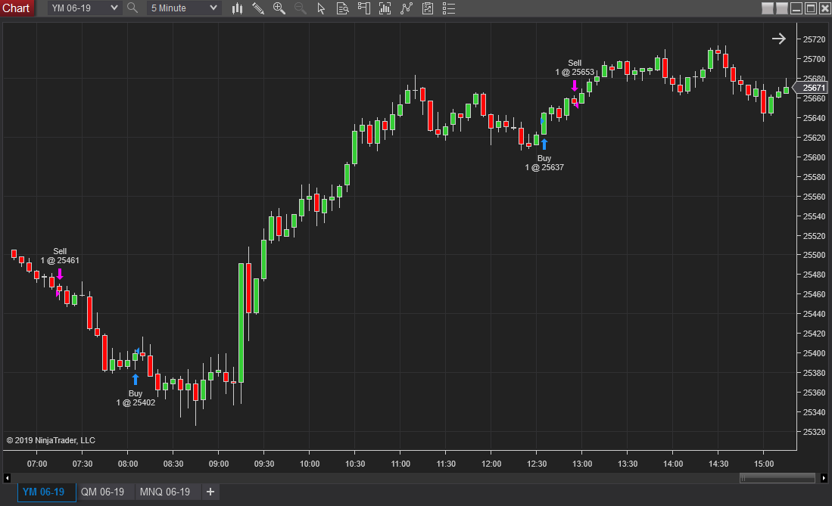Screen dimensions: 832x506
Task: Open the drawing tools pencil menu
Action: coord(258,8)
